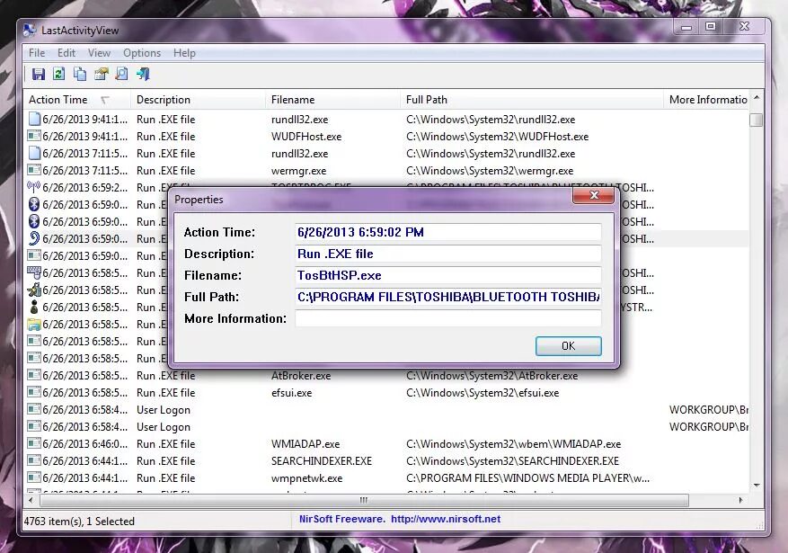Click the icon of the WUDFHost.exe row
Screen dimensions: 788x553
tap(33, 137)
